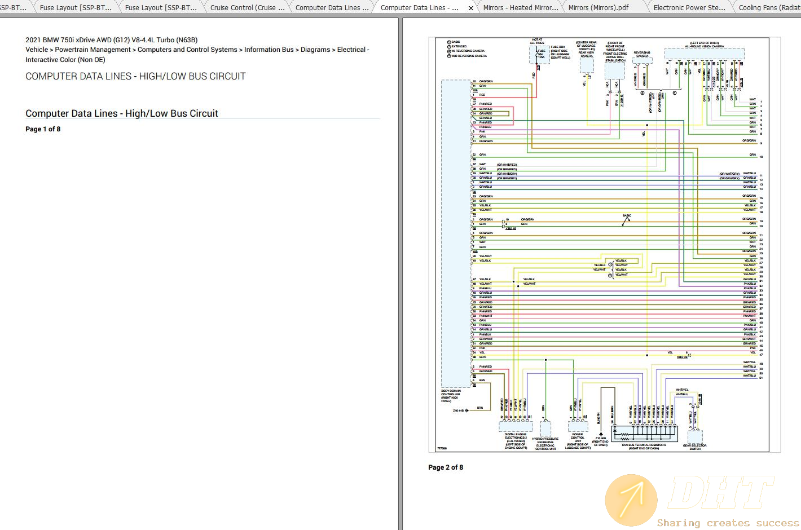Click the Page 1 of 8 label

43,129
